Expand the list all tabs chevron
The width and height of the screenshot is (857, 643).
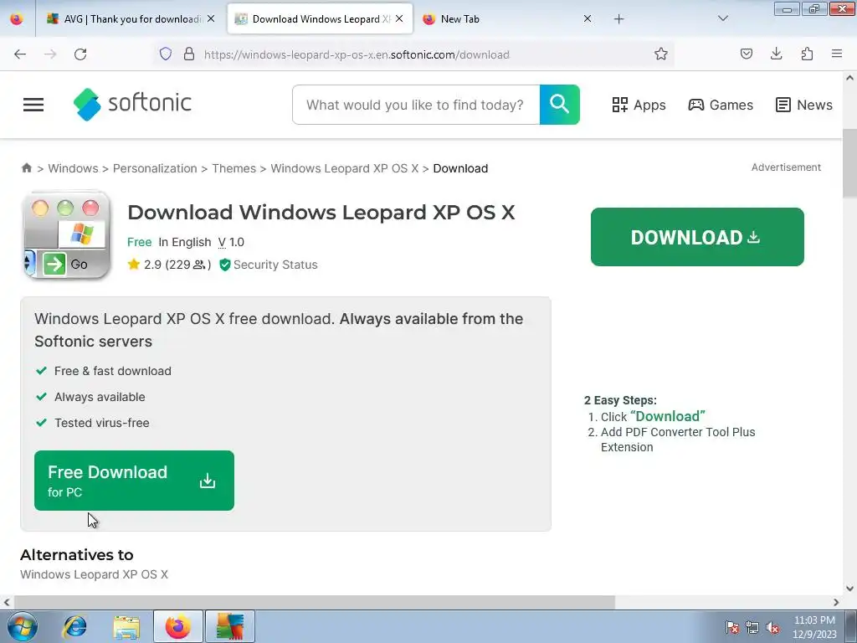pyautogui.click(x=722, y=18)
